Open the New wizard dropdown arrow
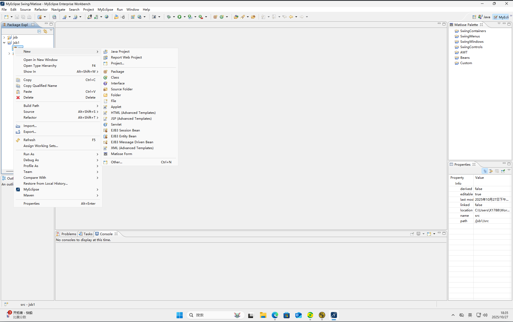 click(x=12, y=17)
